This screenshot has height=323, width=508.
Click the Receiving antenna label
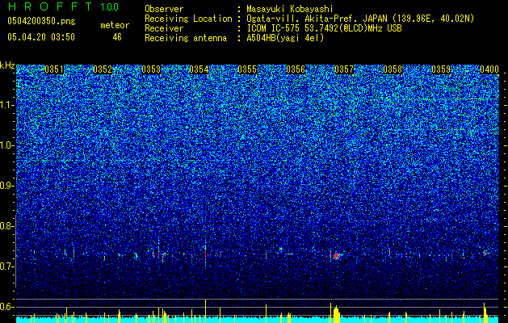186,38
